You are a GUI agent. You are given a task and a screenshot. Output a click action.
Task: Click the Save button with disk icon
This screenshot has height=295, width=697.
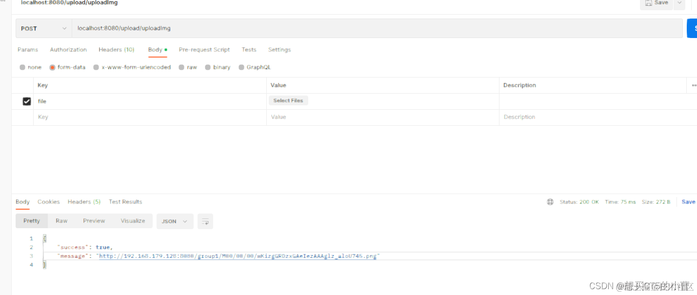tap(656, 3)
